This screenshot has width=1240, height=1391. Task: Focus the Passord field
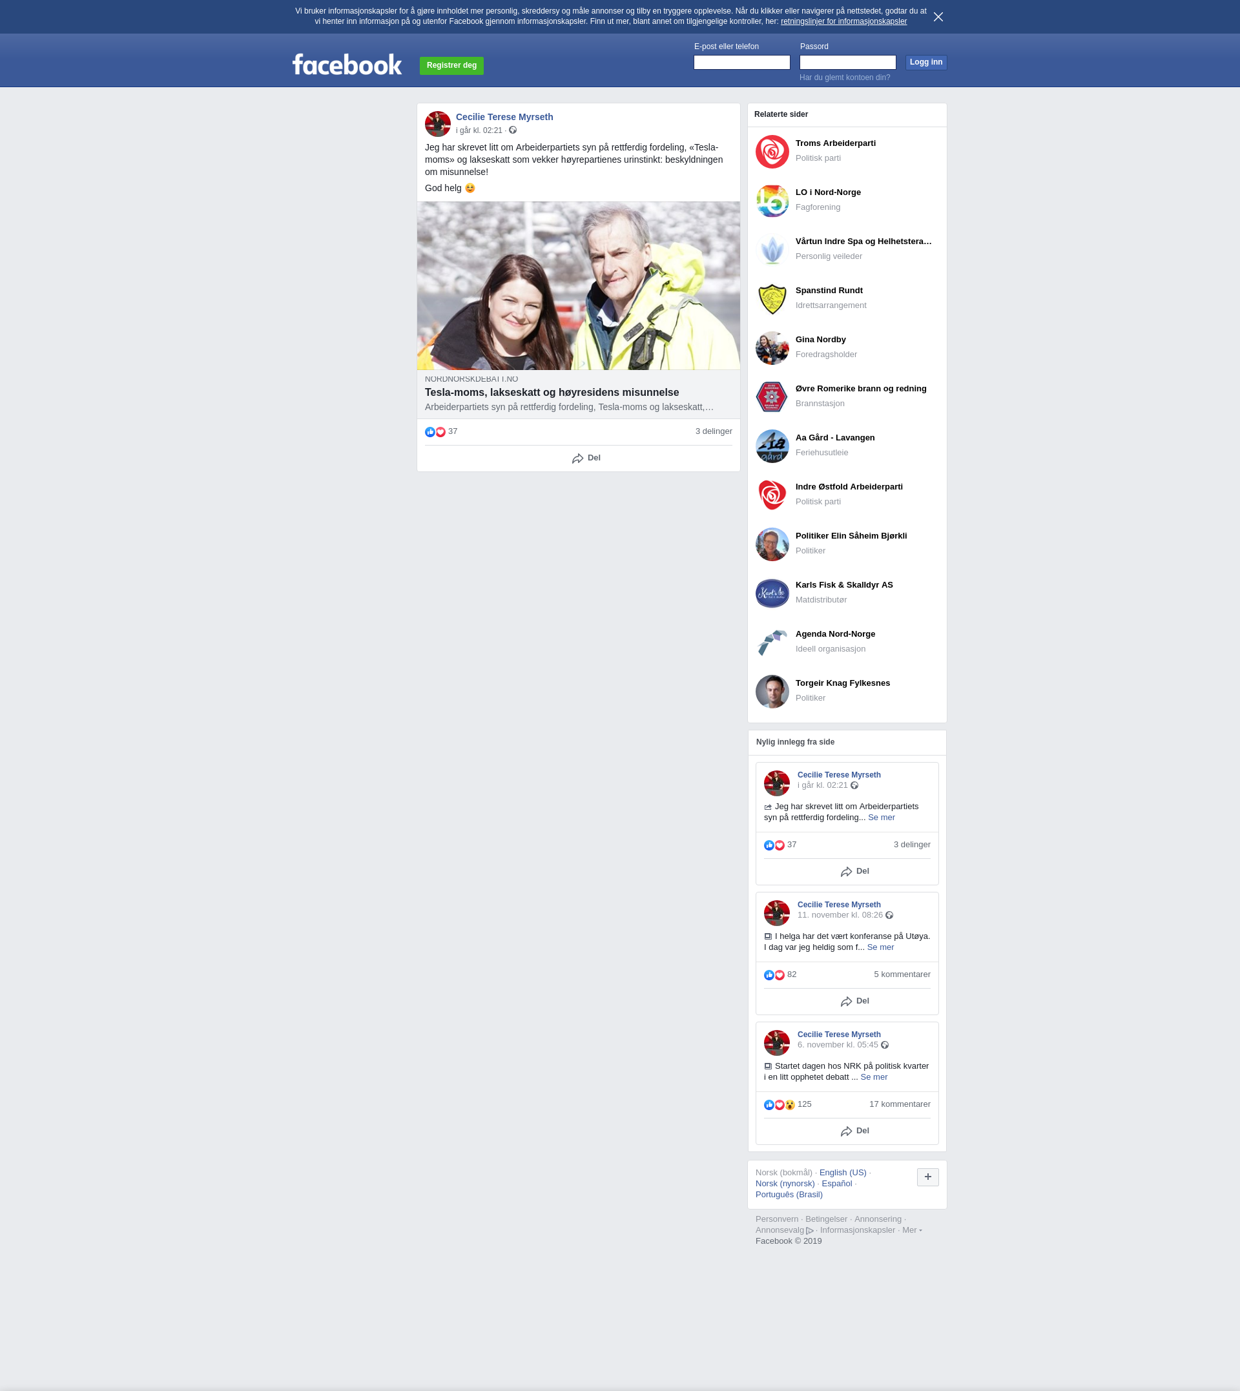(847, 62)
